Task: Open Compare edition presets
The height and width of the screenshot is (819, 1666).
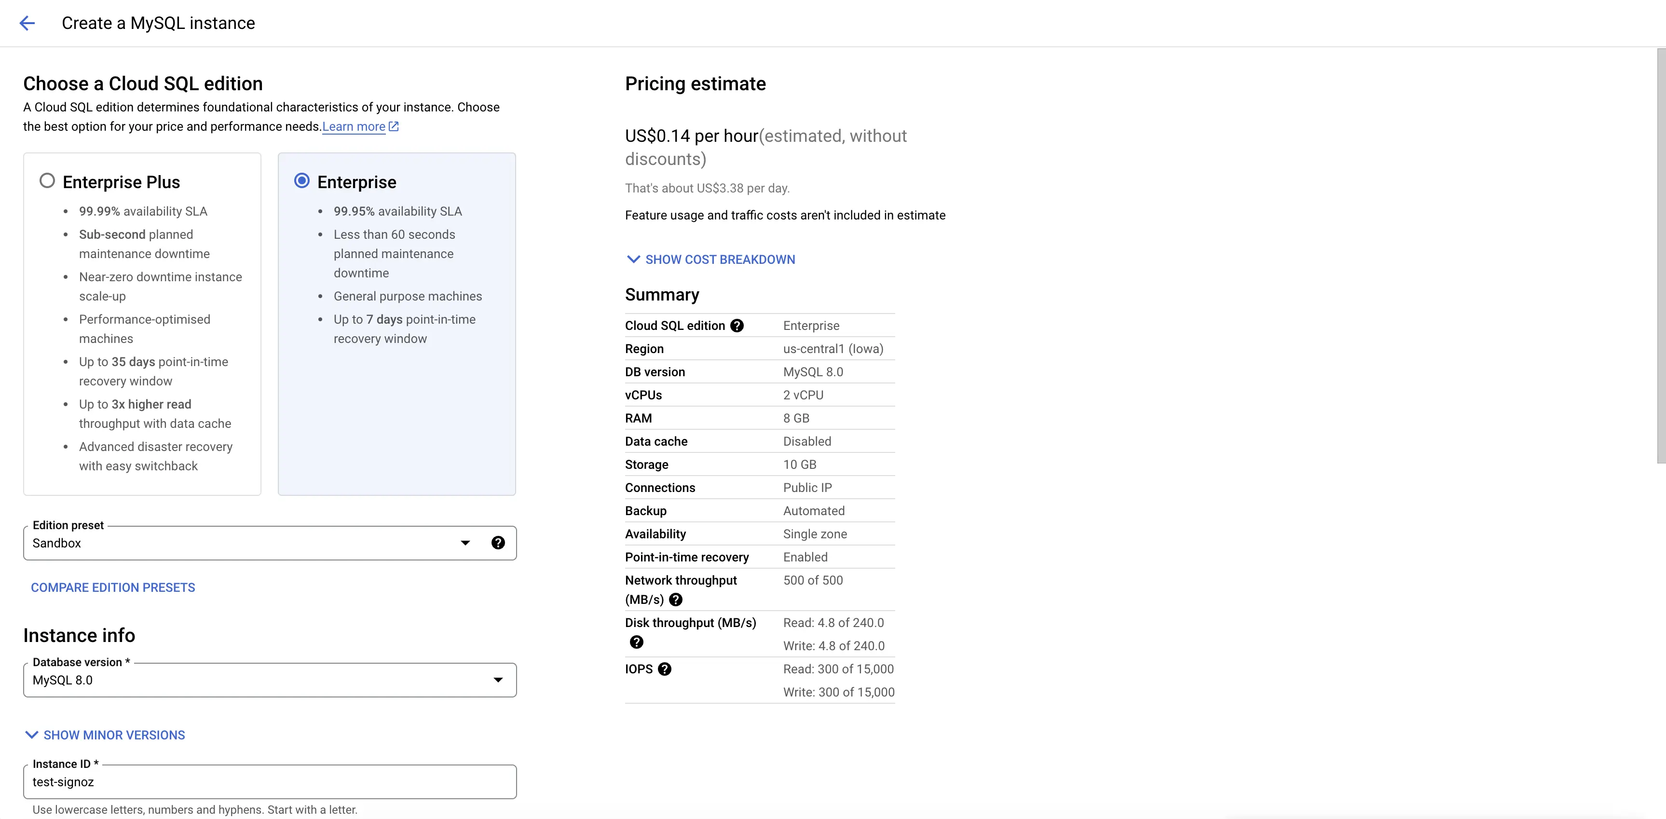Action: [113, 587]
